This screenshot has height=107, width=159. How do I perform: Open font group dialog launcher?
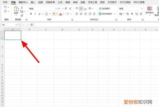tap(72, 20)
